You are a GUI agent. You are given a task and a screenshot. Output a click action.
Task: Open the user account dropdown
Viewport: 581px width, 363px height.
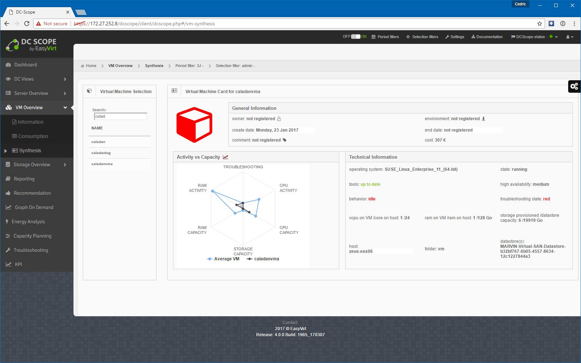click(570, 37)
